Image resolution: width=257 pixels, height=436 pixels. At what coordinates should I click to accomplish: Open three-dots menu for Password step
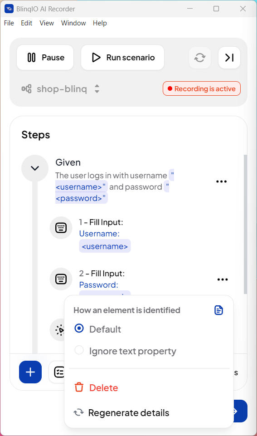(223, 279)
